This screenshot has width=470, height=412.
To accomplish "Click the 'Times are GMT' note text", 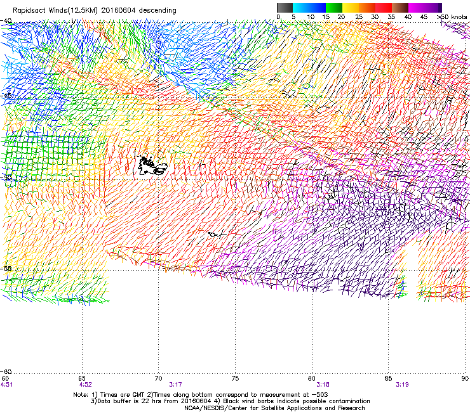I will coord(123,395).
